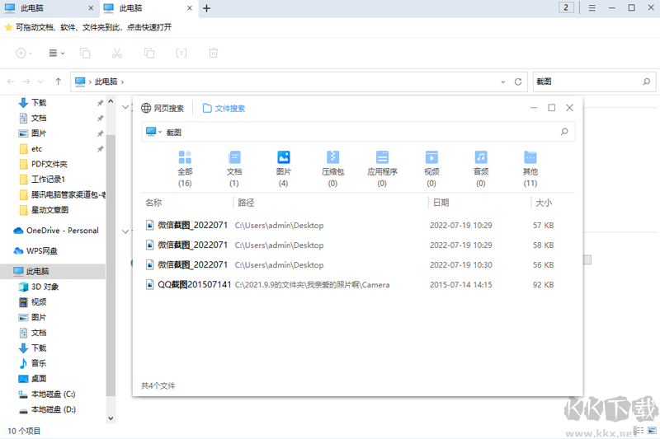Click the new item plus toolbar icon
660x439 pixels.
pyautogui.click(x=21, y=53)
